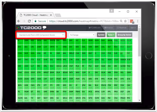The height and width of the screenshot is (112, 157).
Task: Click the FSLR stock tile
Action: coord(129,42)
